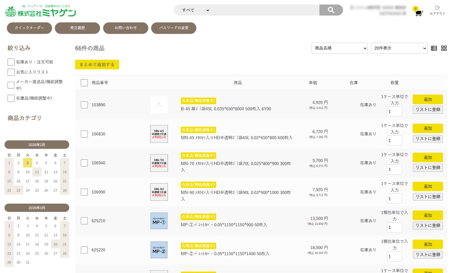
Task: Select checkbox for product 106940
Action: (x=84, y=163)
